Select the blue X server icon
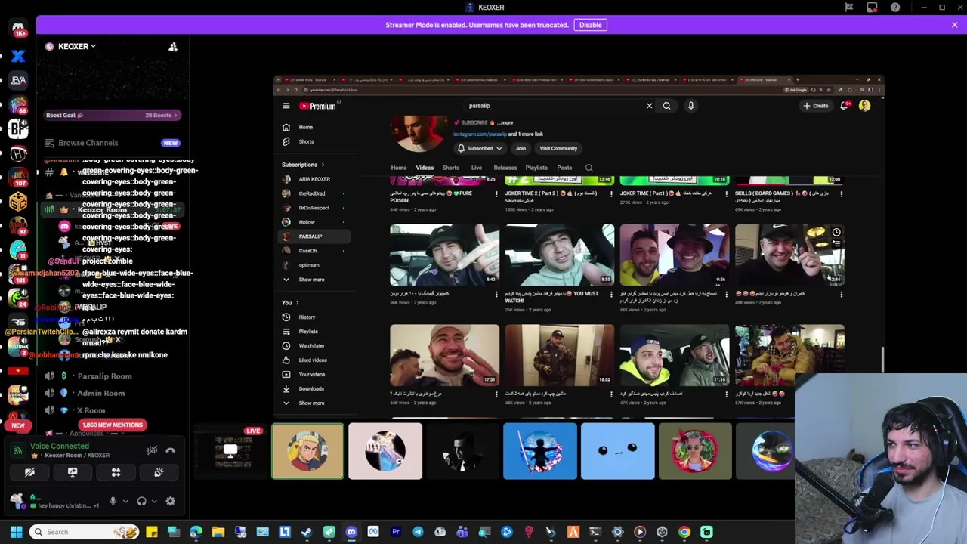The height and width of the screenshot is (544, 967). click(x=18, y=55)
